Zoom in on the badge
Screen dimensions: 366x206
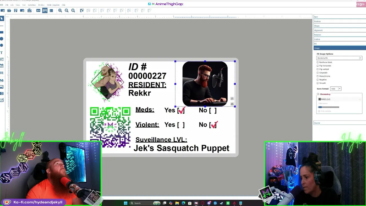60,11
